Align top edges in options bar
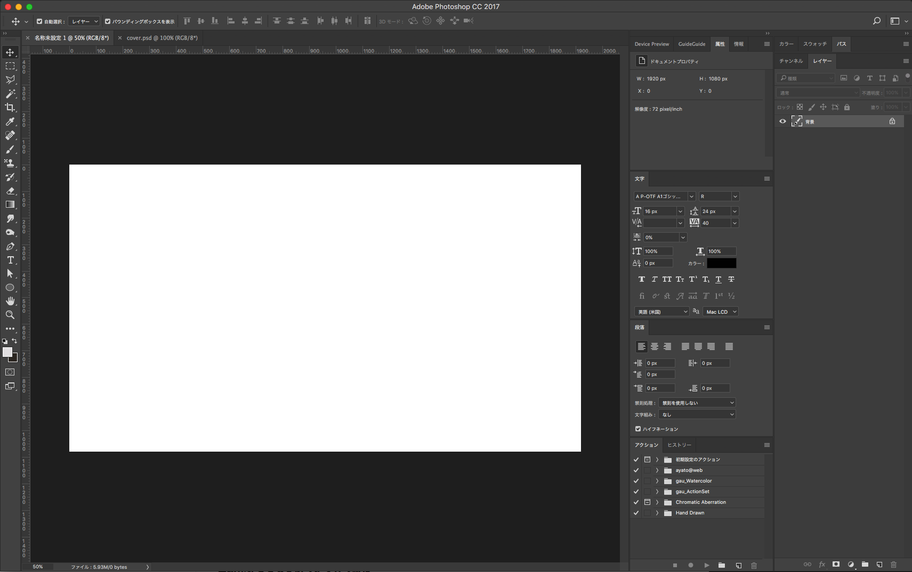The height and width of the screenshot is (572, 912). 187,21
